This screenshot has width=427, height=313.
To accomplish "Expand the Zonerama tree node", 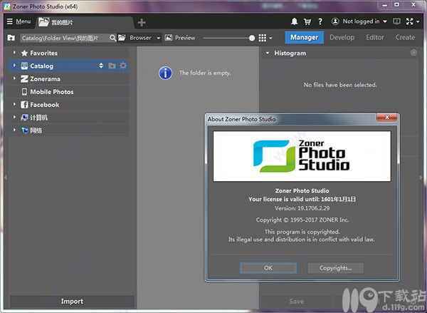I will [14, 78].
